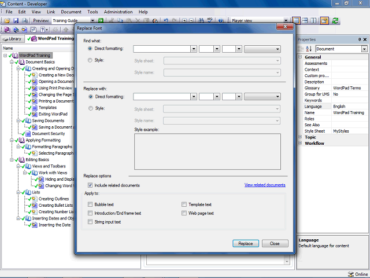Click the Find what font name field

[x=162, y=49]
